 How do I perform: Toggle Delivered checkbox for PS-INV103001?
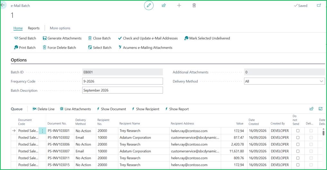click(311, 131)
